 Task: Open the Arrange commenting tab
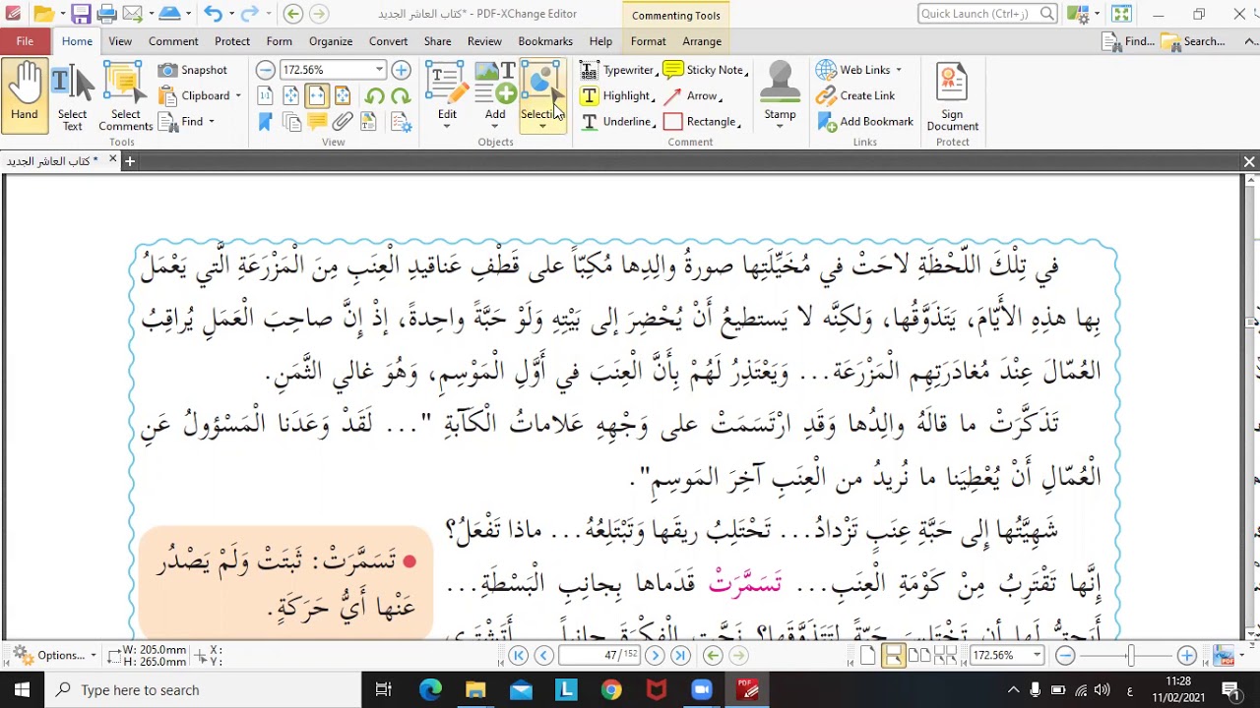pyautogui.click(x=702, y=41)
